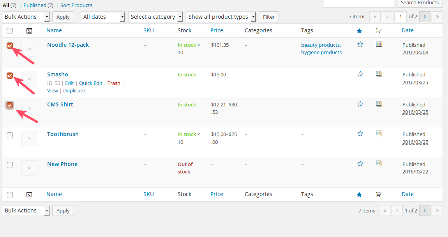Expand the All dates filter dropdown
Image resolution: width=448 pixels, height=237 pixels.
click(103, 17)
